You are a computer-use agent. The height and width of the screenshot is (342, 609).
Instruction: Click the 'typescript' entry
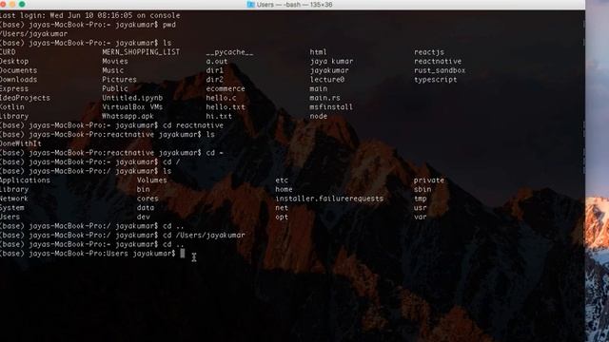click(x=436, y=80)
